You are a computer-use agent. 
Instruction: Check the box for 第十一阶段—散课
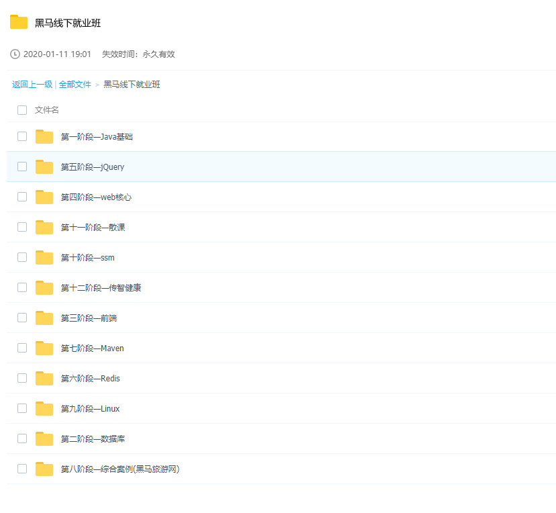(x=22, y=227)
